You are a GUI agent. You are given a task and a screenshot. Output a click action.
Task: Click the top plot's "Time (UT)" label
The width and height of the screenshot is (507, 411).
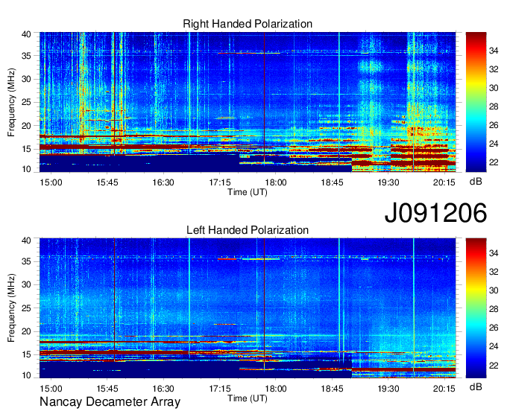click(248, 192)
